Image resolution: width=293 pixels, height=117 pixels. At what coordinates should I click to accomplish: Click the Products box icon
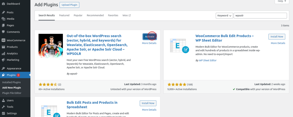tap(3, 47)
